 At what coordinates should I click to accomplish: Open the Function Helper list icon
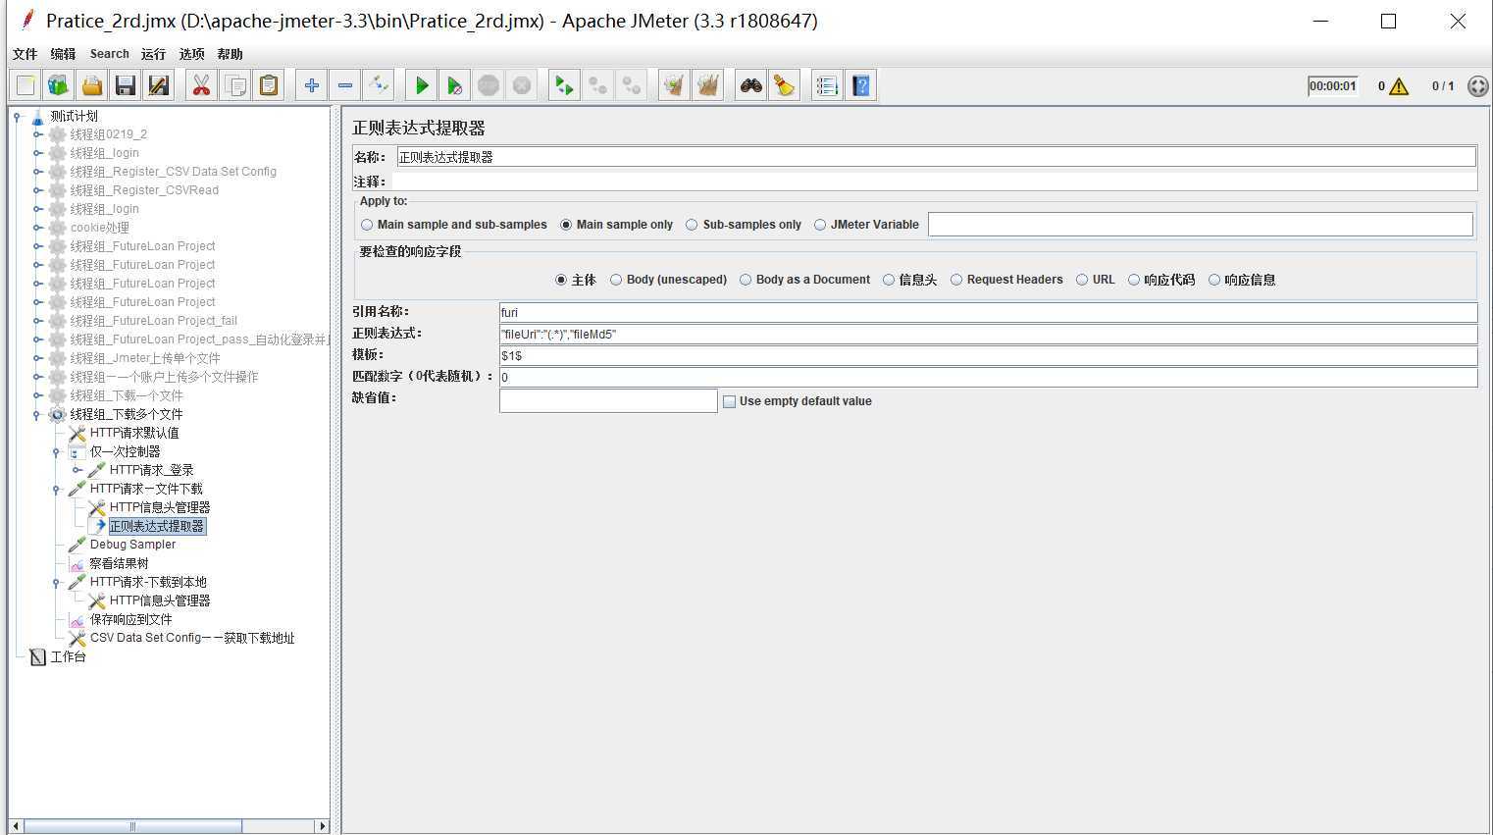point(828,85)
